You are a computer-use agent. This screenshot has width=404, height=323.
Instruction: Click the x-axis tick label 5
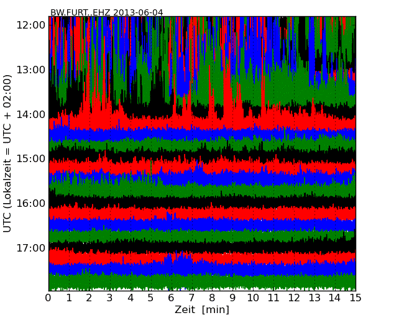[151, 298]
